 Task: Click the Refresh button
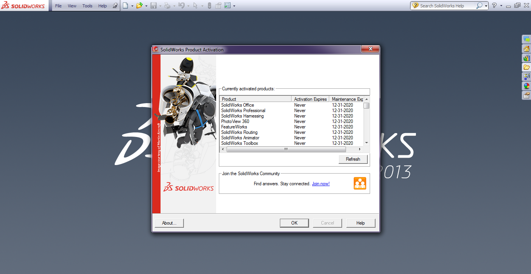(x=353, y=159)
